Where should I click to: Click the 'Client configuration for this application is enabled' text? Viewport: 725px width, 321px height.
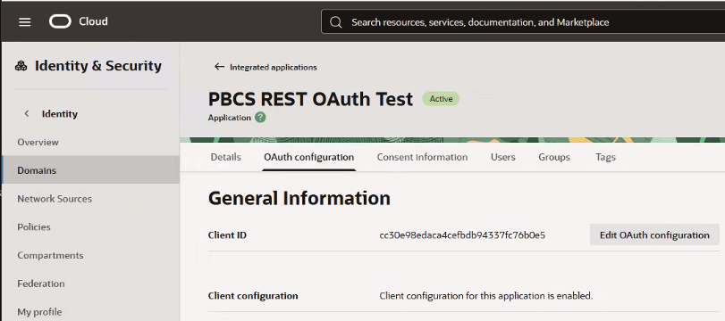[486, 296]
